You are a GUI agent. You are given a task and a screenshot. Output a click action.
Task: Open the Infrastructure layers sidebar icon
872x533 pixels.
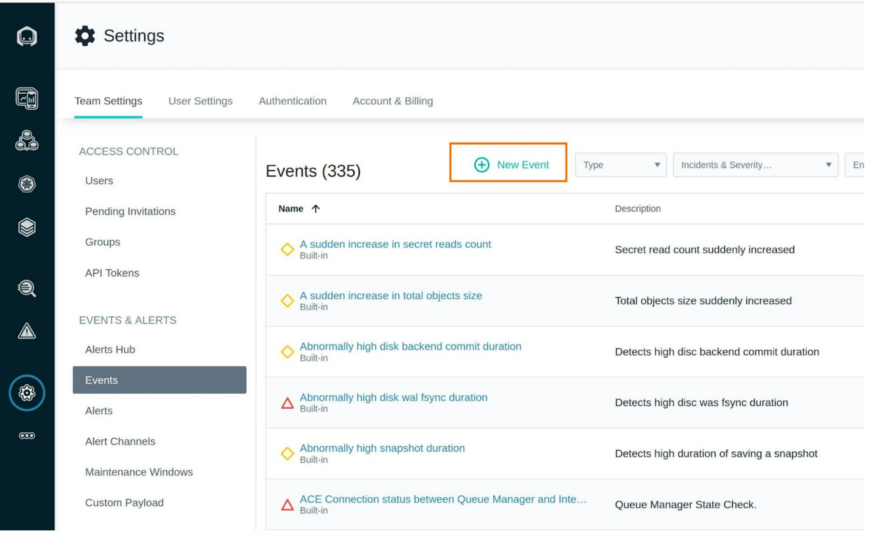pyautogui.click(x=27, y=228)
